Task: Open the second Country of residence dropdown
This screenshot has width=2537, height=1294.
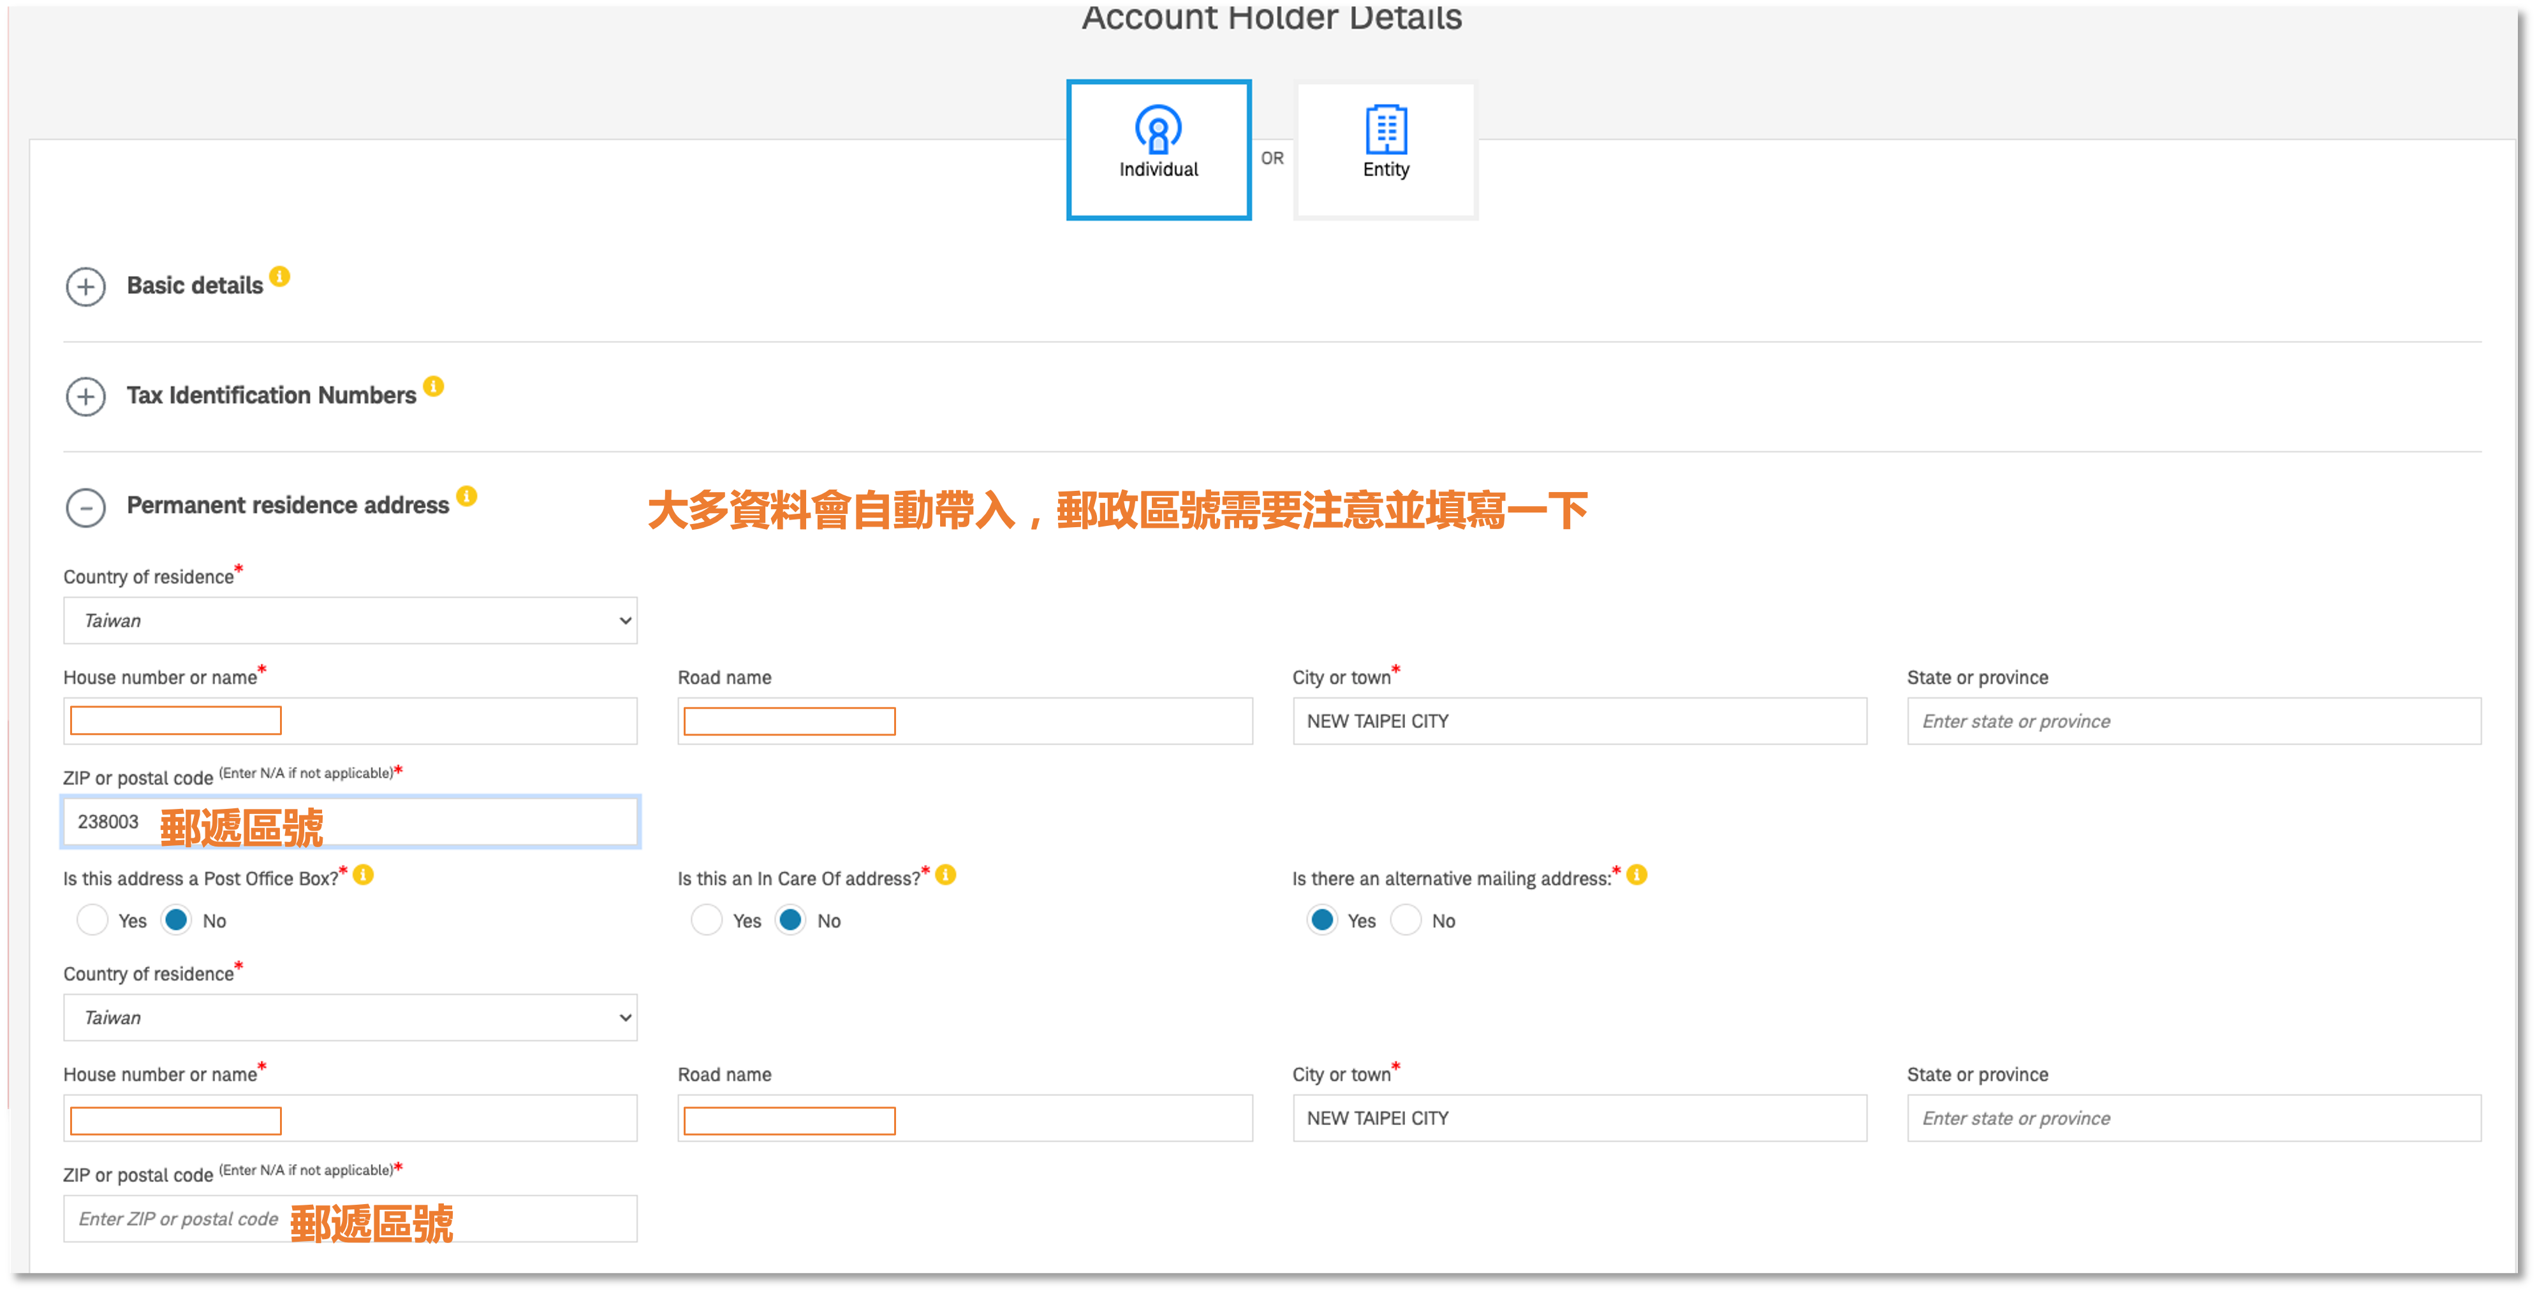Action: point(349,1017)
